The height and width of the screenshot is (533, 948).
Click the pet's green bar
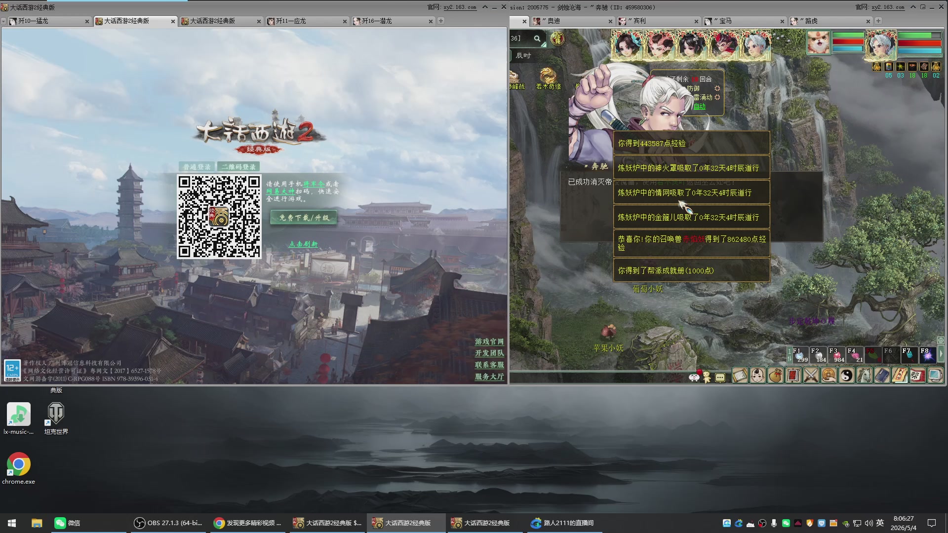click(848, 35)
